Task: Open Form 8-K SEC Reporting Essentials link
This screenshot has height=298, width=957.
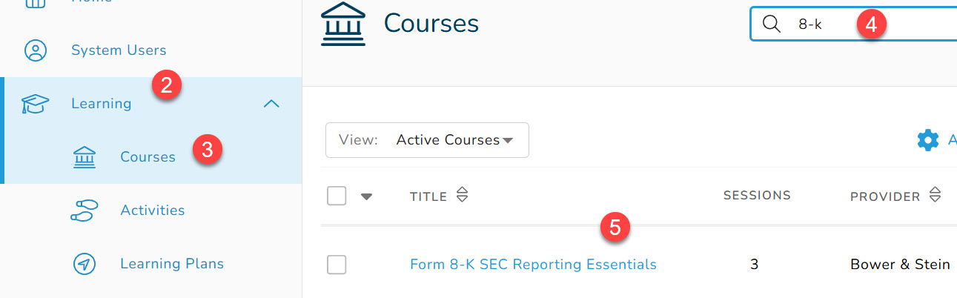Action: point(533,265)
